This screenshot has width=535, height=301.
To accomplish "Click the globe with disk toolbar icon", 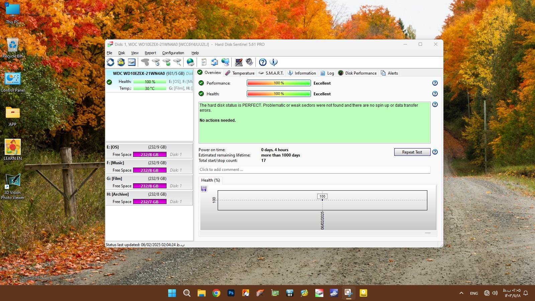I will pos(190,62).
